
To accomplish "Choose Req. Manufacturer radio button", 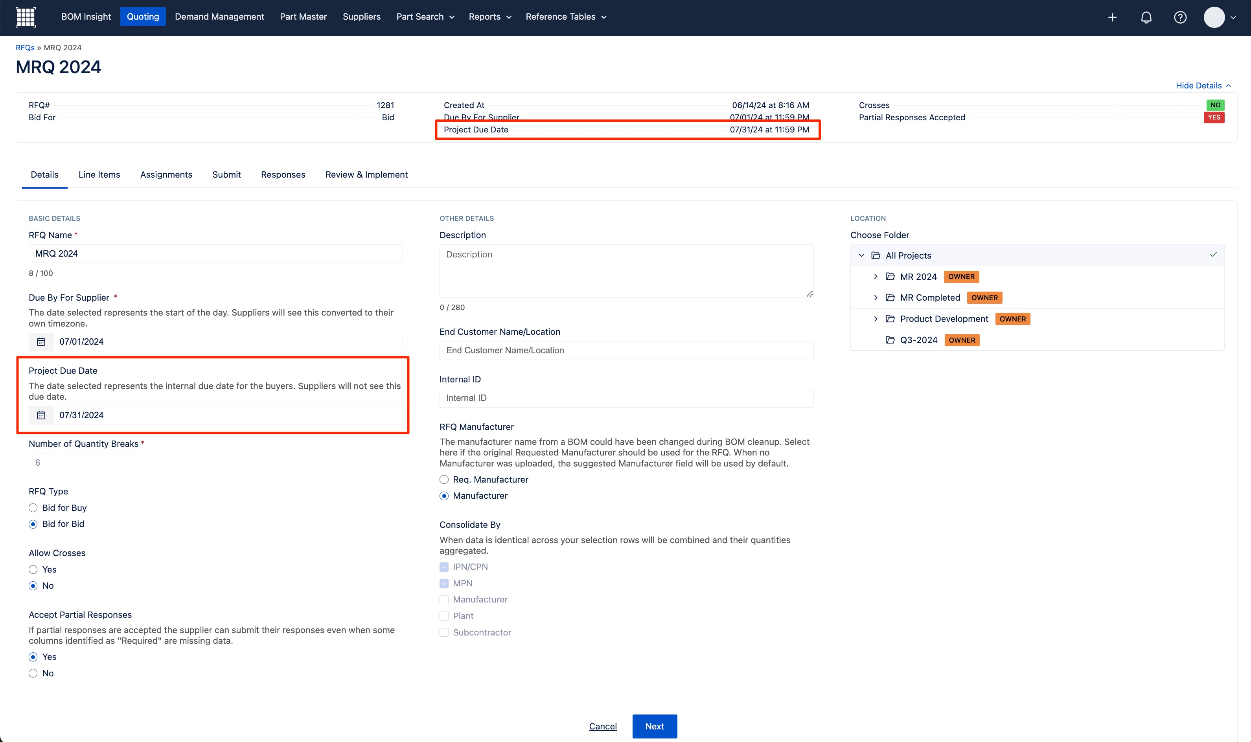I will click(x=444, y=480).
